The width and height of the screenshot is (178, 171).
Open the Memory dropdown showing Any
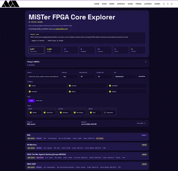pos(70,76)
